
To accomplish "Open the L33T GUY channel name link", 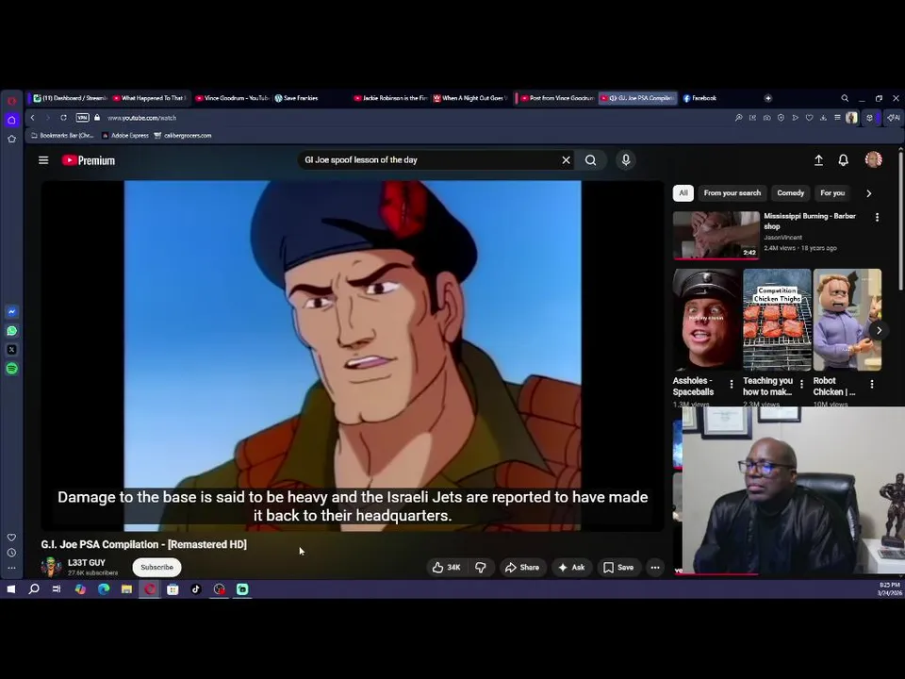I will pyautogui.click(x=87, y=562).
